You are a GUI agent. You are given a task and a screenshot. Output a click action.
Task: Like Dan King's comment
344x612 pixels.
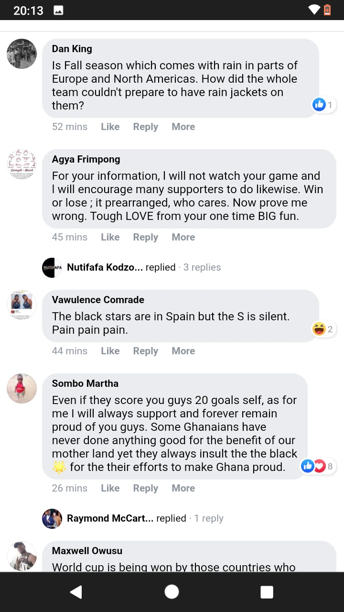click(x=110, y=127)
